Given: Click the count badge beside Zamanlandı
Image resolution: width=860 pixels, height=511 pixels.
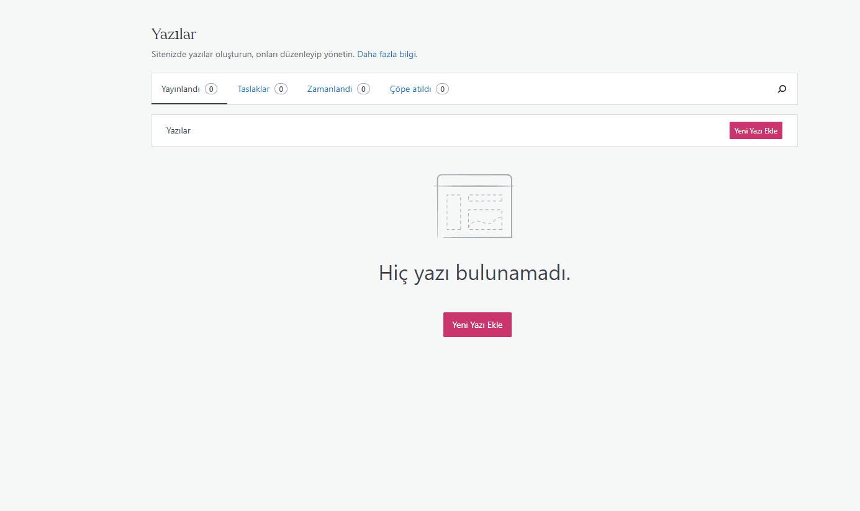Looking at the screenshot, I should 363,89.
